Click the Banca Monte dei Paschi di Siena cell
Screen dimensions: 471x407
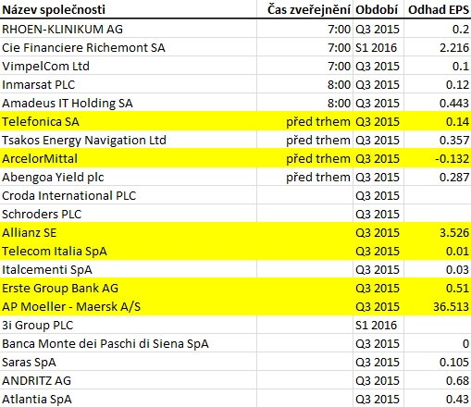(x=129, y=343)
